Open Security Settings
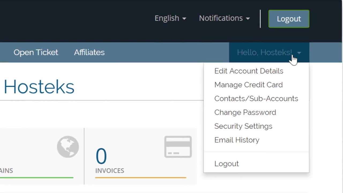Image resolution: width=343 pixels, height=193 pixels. tap(243, 126)
